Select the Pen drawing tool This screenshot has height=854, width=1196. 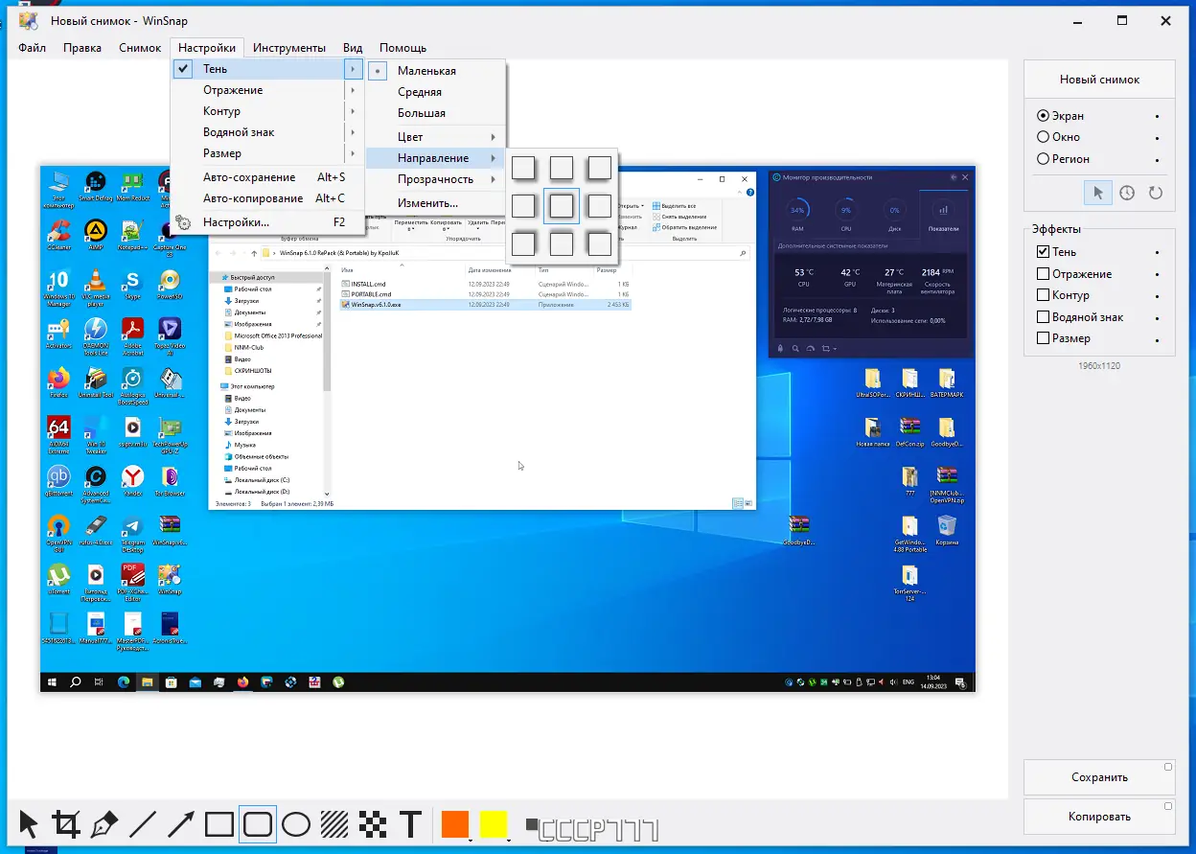(x=104, y=824)
